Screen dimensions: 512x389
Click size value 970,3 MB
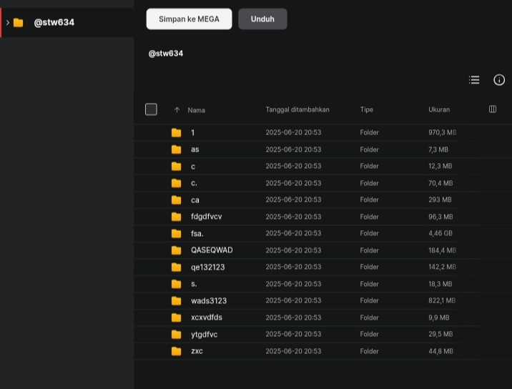click(443, 132)
